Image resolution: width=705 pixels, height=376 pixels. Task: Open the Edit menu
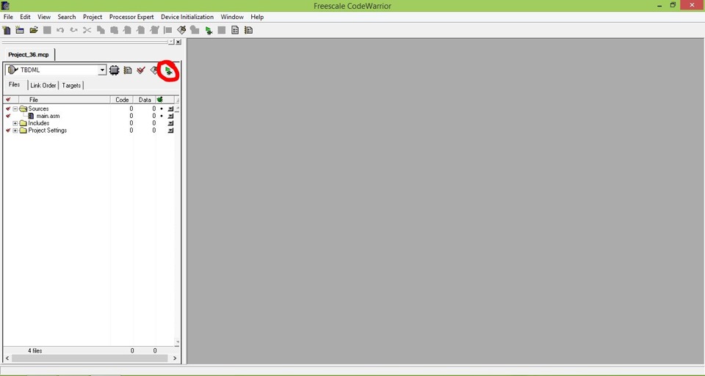tap(25, 17)
